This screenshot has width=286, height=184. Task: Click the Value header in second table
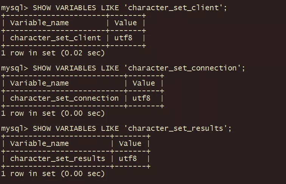pos(144,83)
